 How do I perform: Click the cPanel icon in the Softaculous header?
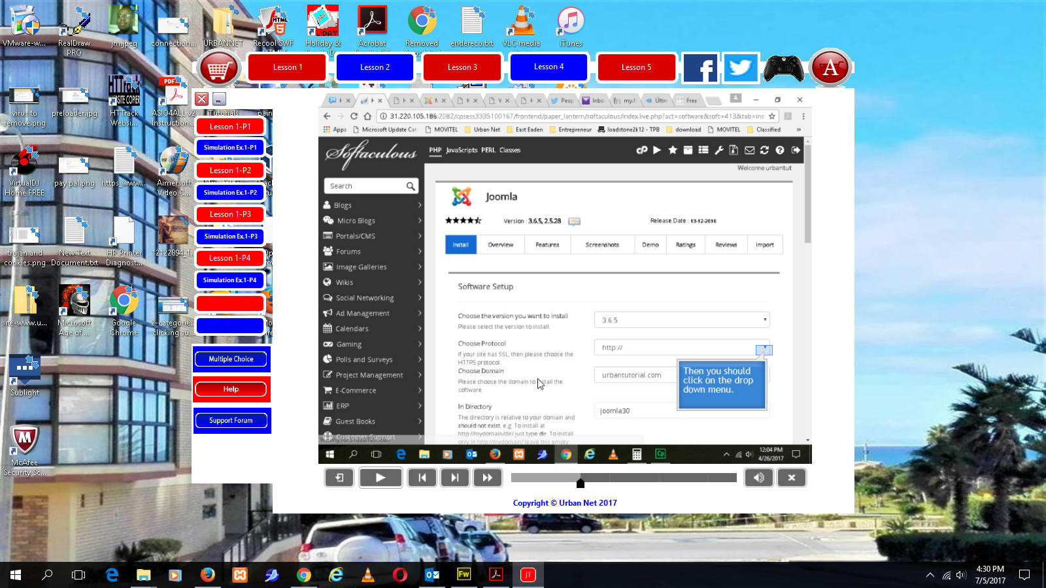(642, 150)
